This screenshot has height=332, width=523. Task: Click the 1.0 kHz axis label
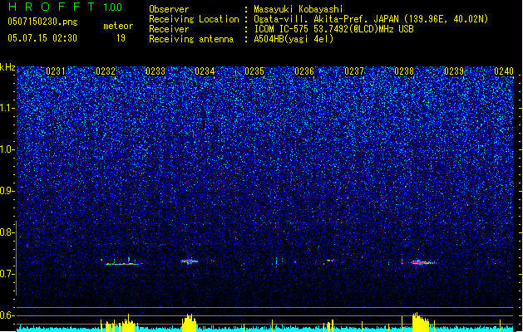[x=7, y=149]
